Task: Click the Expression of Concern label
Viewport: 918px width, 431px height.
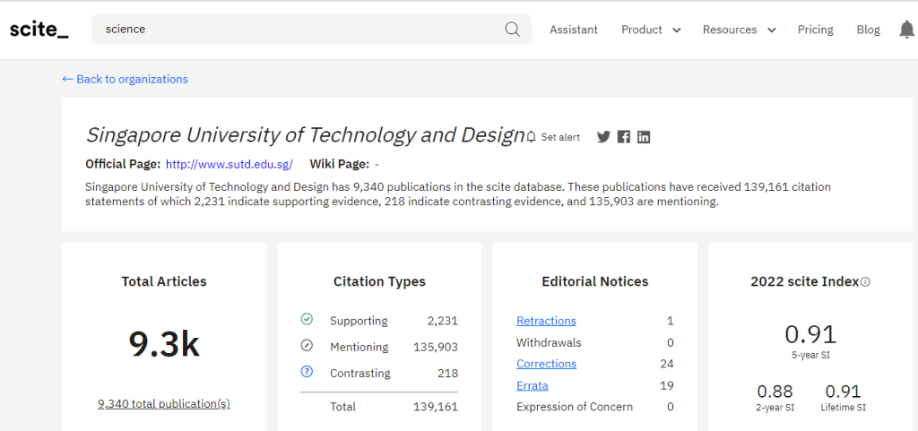Action: pyautogui.click(x=575, y=407)
